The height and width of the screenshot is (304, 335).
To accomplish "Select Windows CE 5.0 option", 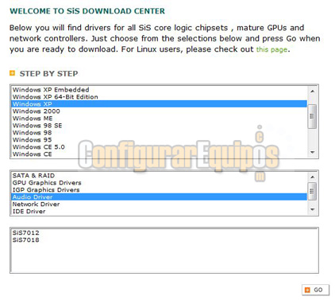I will tap(159, 147).
